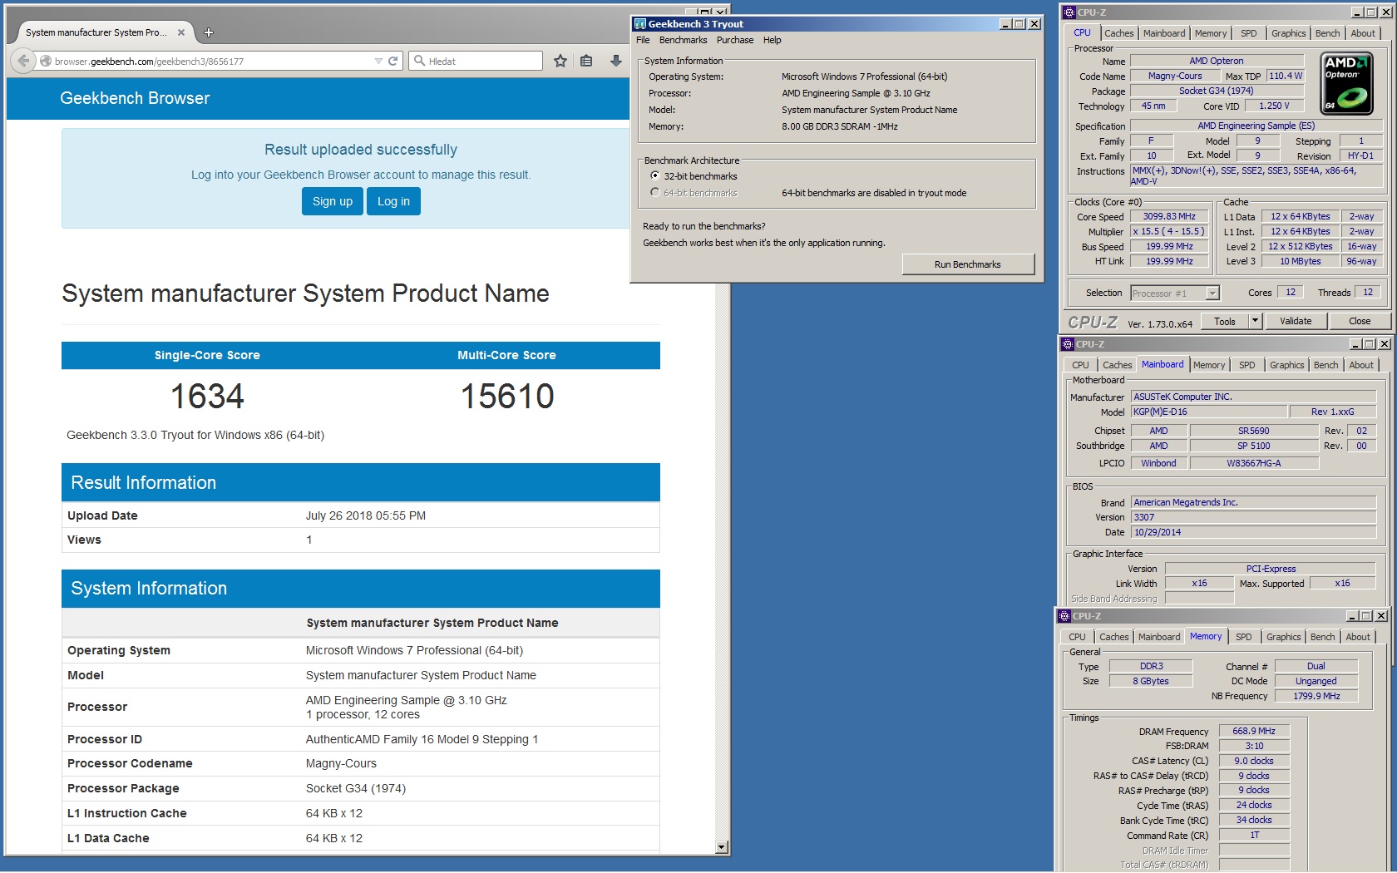
Task: Click the Log in button
Action: pos(393,201)
